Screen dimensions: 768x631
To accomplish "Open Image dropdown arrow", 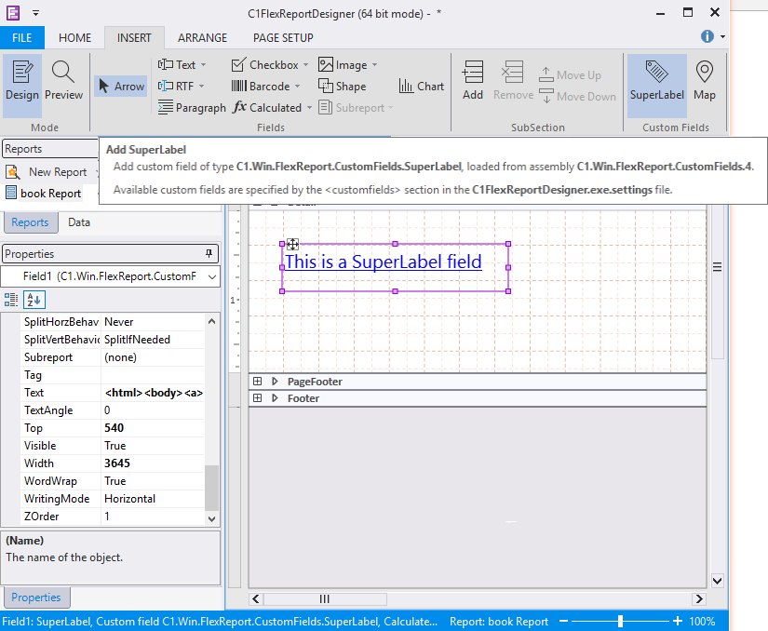I will [x=375, y=64].
